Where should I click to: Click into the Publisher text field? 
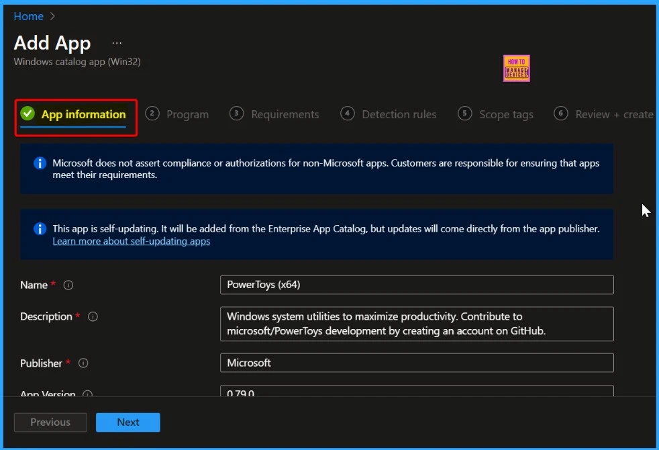point(416,363)
